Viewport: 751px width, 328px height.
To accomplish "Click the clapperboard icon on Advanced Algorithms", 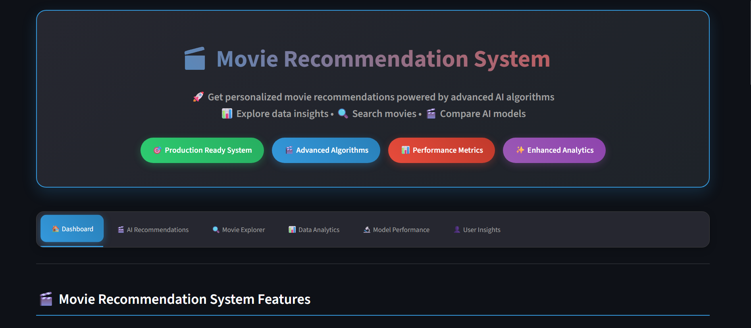I will click(x=289, y=150).
